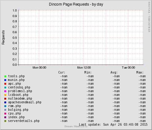Image resolution: width=152 pixels, height=130 pixels.
Task: Click the Max: column header
Action: (x=140, y=72)
